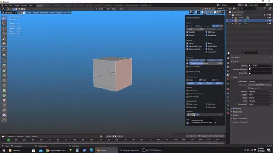Select the Rotate tool in the toolbar
The width and height of the screenshot is (273, 153).
coord(4,34)
